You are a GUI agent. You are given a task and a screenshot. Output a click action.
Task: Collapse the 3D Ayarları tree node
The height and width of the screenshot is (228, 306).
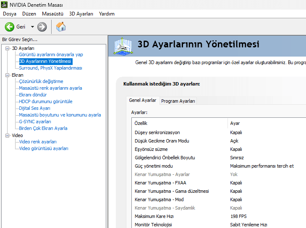[x=7, y=48]
